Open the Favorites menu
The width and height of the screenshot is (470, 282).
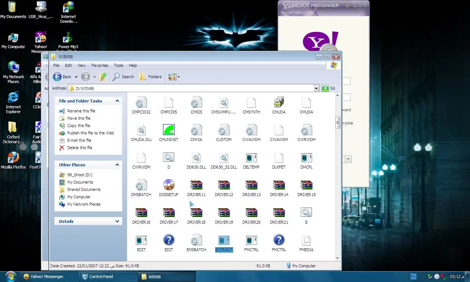point(100,65)
